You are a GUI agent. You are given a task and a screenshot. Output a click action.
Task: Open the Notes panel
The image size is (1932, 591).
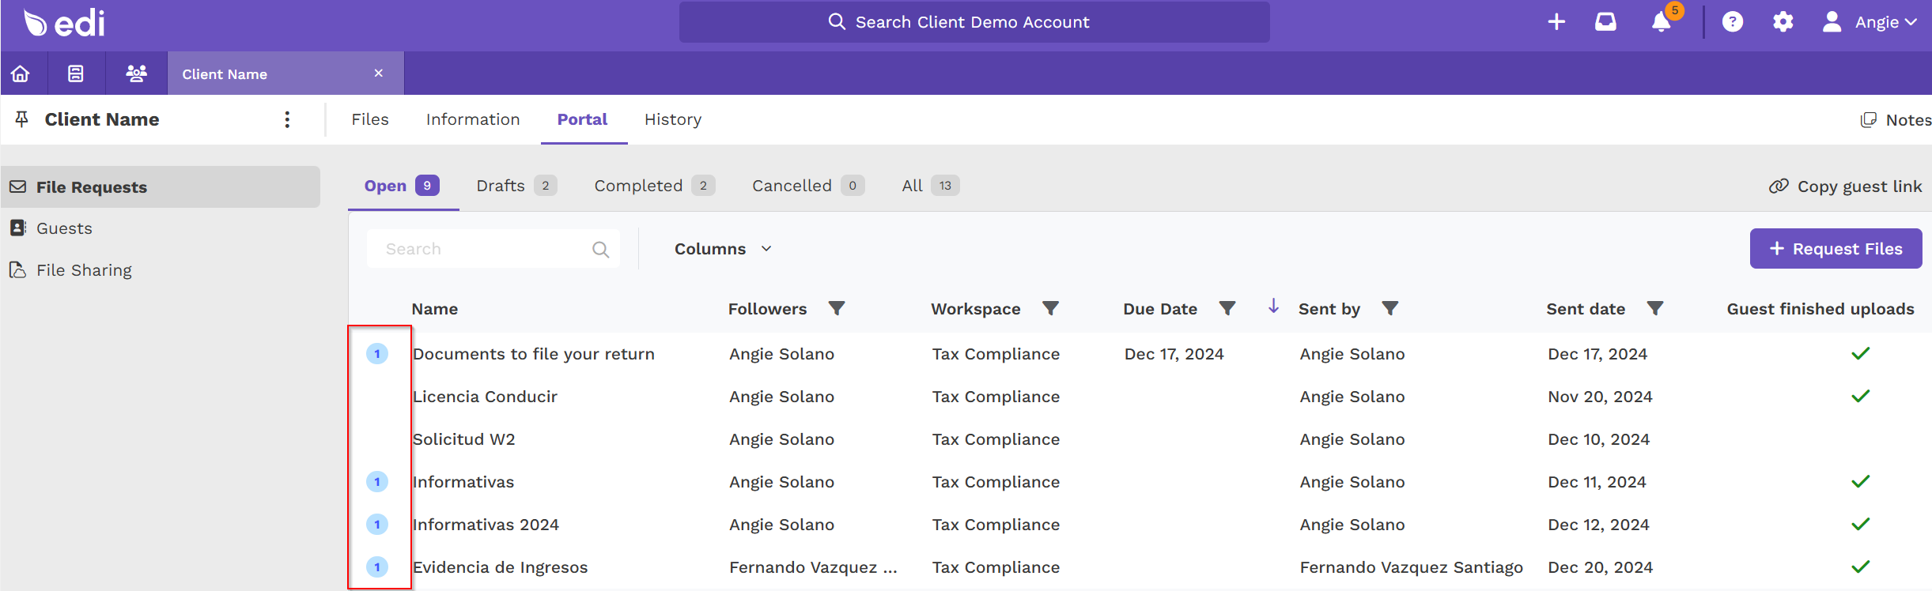[x=1895, y=120]
